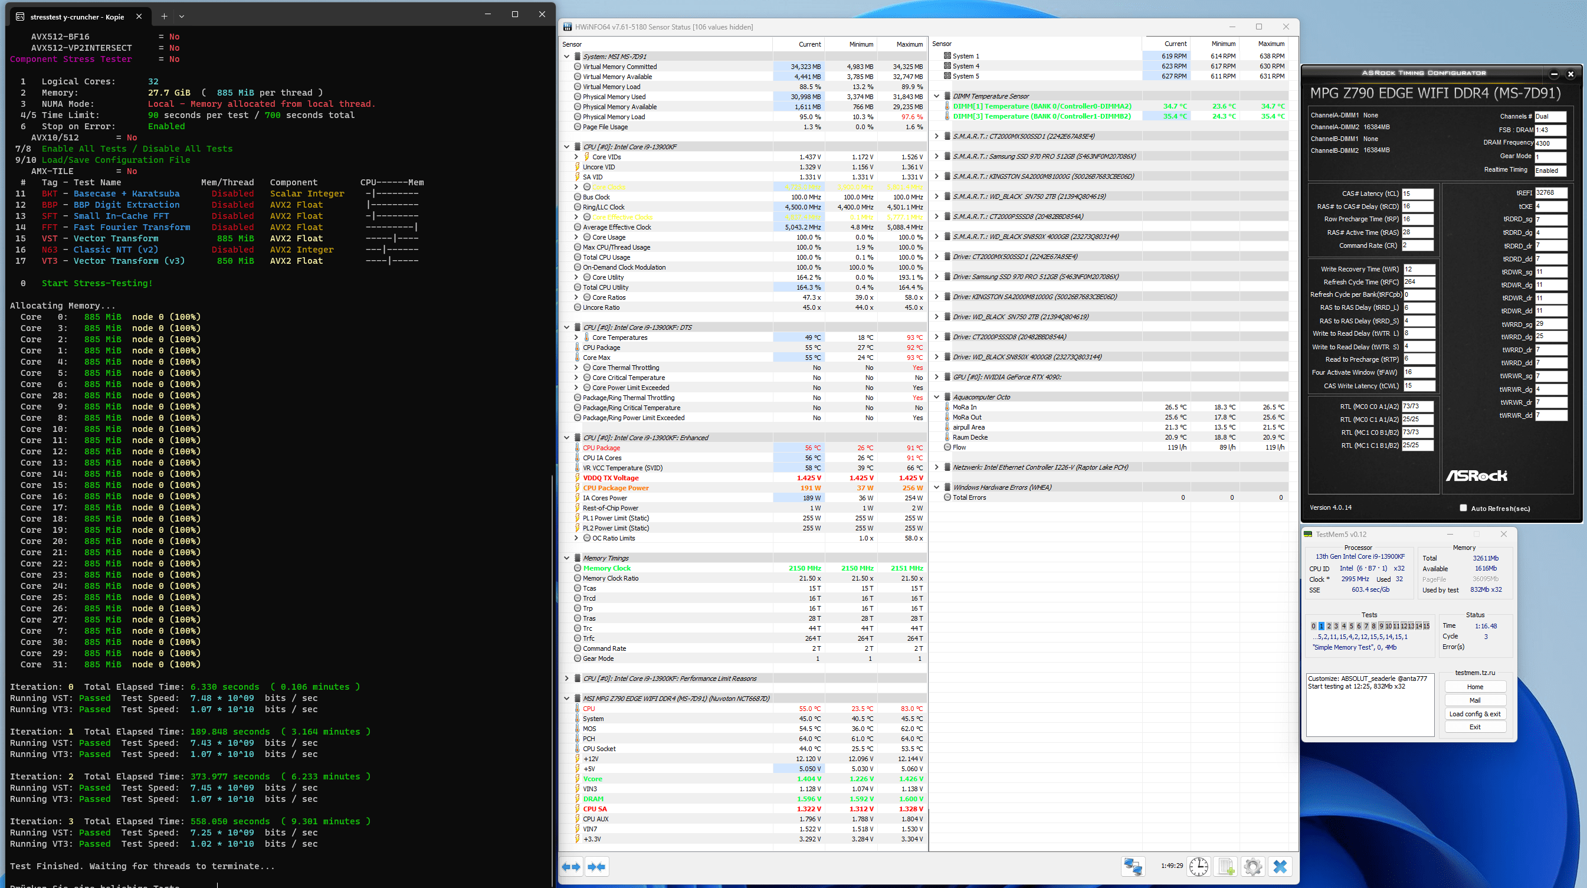Select highlighted test 1 box in TestMem5
Image resolution: width=1587 pixels, height=888 pixels.
tap(1321, 626)
